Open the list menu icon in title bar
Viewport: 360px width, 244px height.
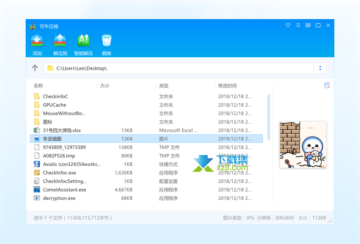coord(298,25)
